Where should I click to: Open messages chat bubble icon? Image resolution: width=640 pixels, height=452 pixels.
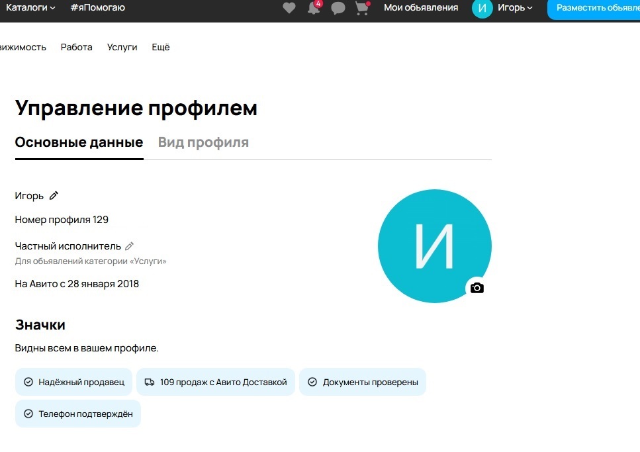(x=338, y=8)
